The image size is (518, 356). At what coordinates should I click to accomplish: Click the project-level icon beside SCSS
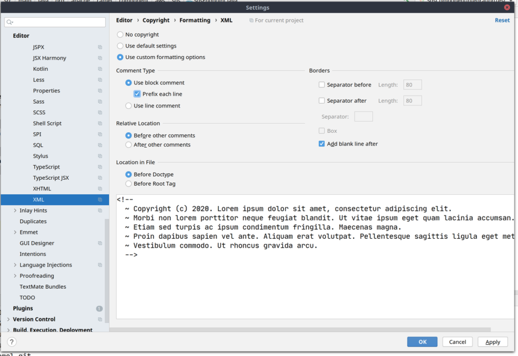100,113
